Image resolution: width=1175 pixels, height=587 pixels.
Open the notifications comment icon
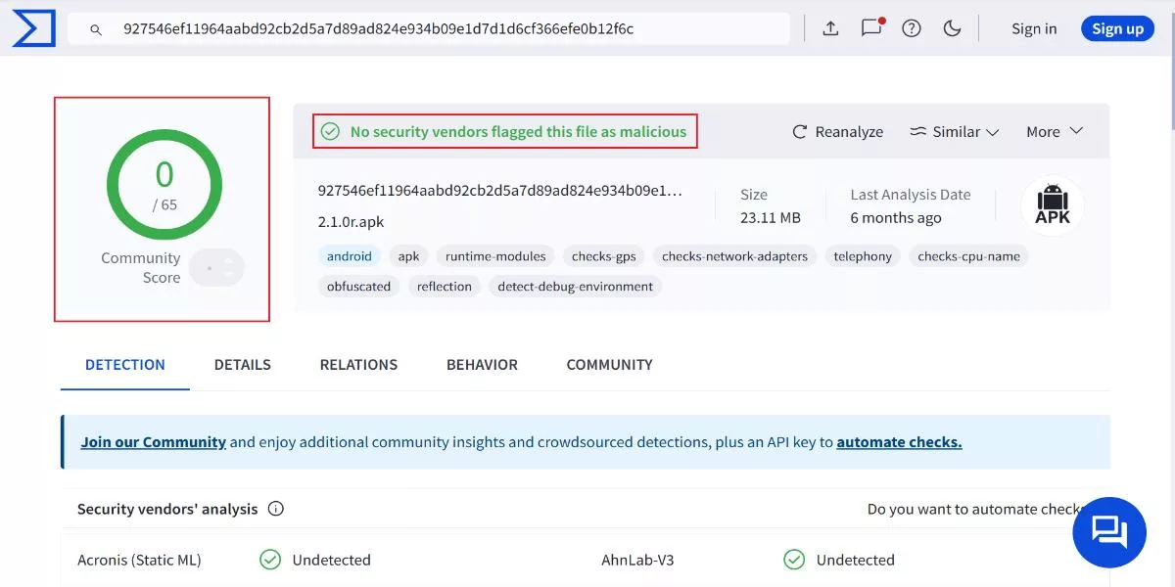pos(871,28)
